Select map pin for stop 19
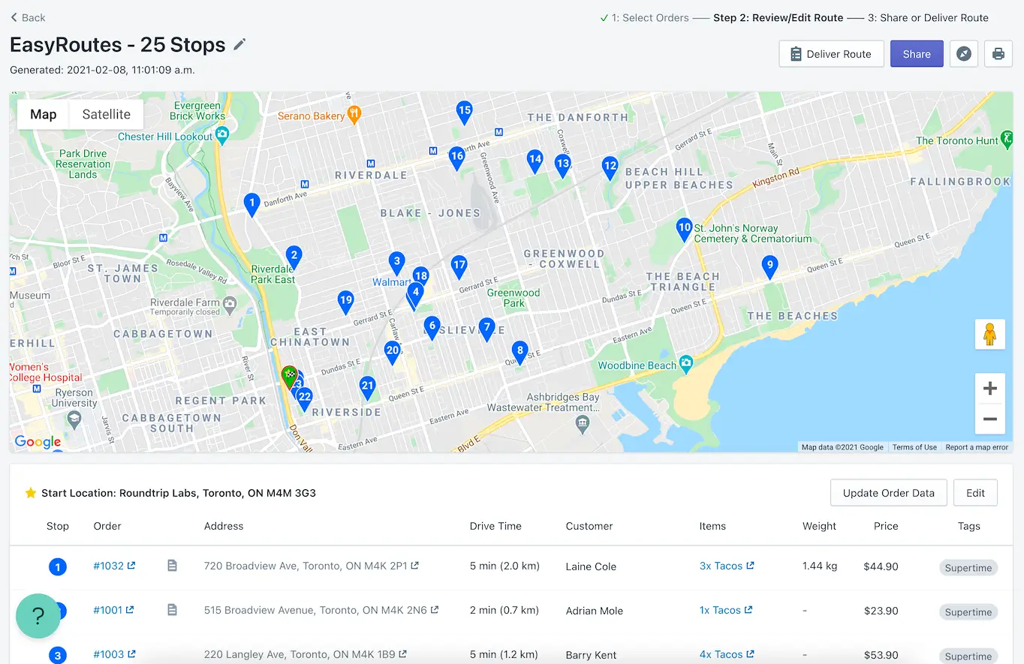 coord(345,302)
